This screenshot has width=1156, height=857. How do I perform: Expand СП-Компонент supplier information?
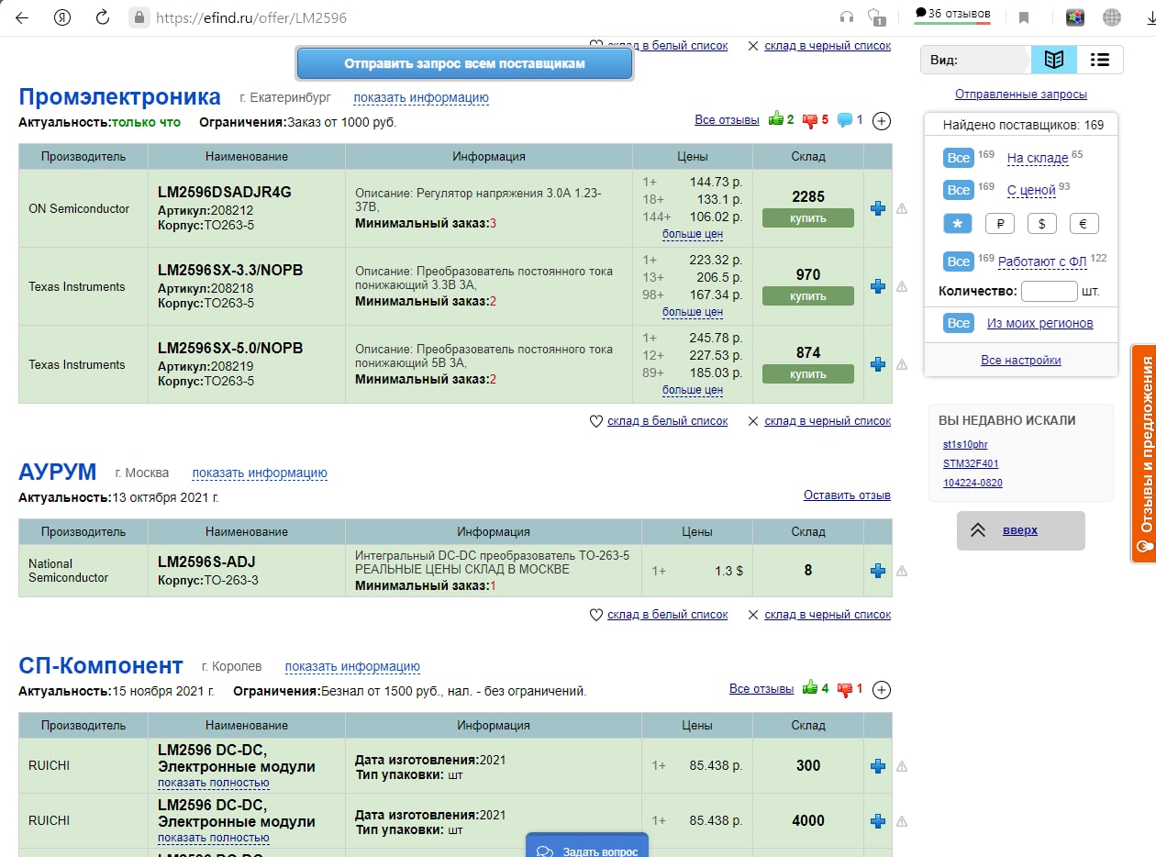[x=352, y=666]
